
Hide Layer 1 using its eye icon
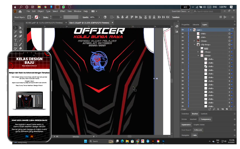click(x=183, y=30)
